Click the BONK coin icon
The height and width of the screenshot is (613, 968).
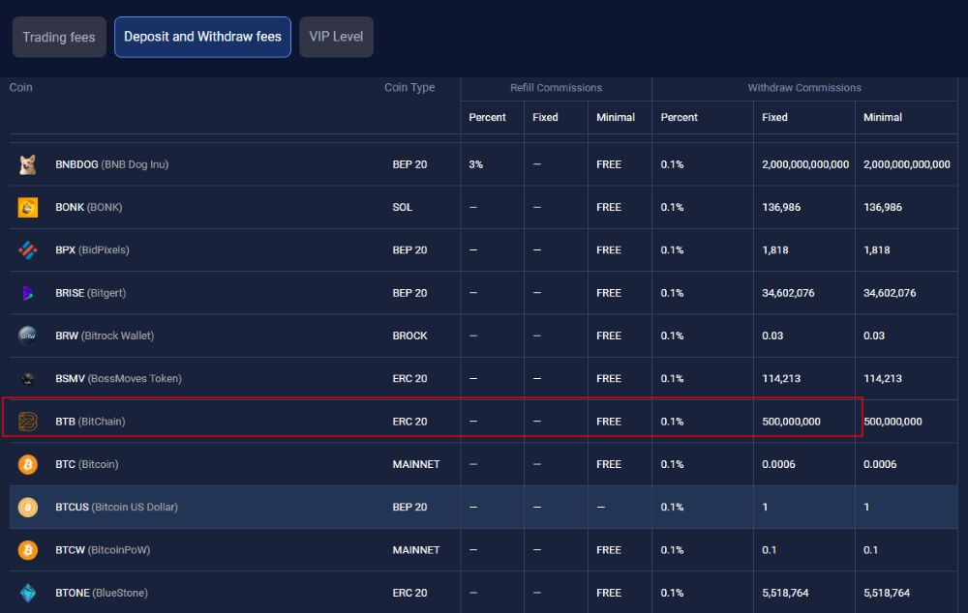28,207
